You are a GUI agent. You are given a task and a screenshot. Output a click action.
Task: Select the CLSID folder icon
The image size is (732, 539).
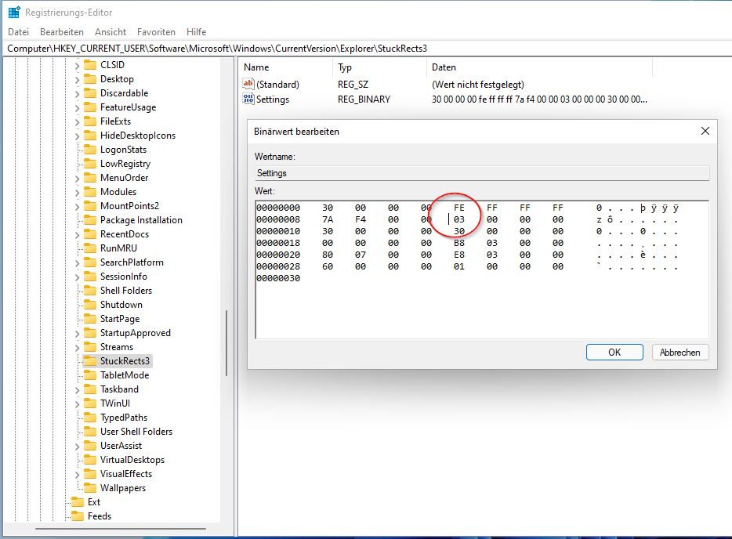click(90, 65)
